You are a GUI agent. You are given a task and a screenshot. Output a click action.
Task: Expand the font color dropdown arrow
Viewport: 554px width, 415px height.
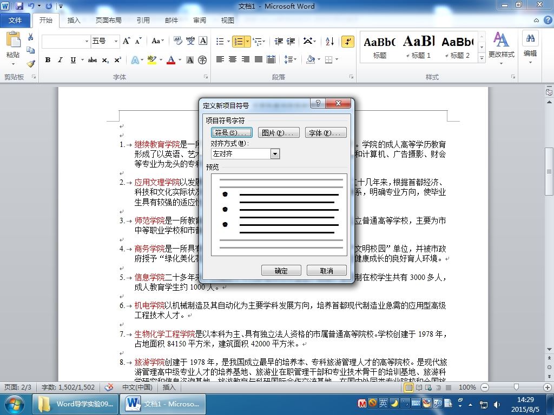[180, 60]
